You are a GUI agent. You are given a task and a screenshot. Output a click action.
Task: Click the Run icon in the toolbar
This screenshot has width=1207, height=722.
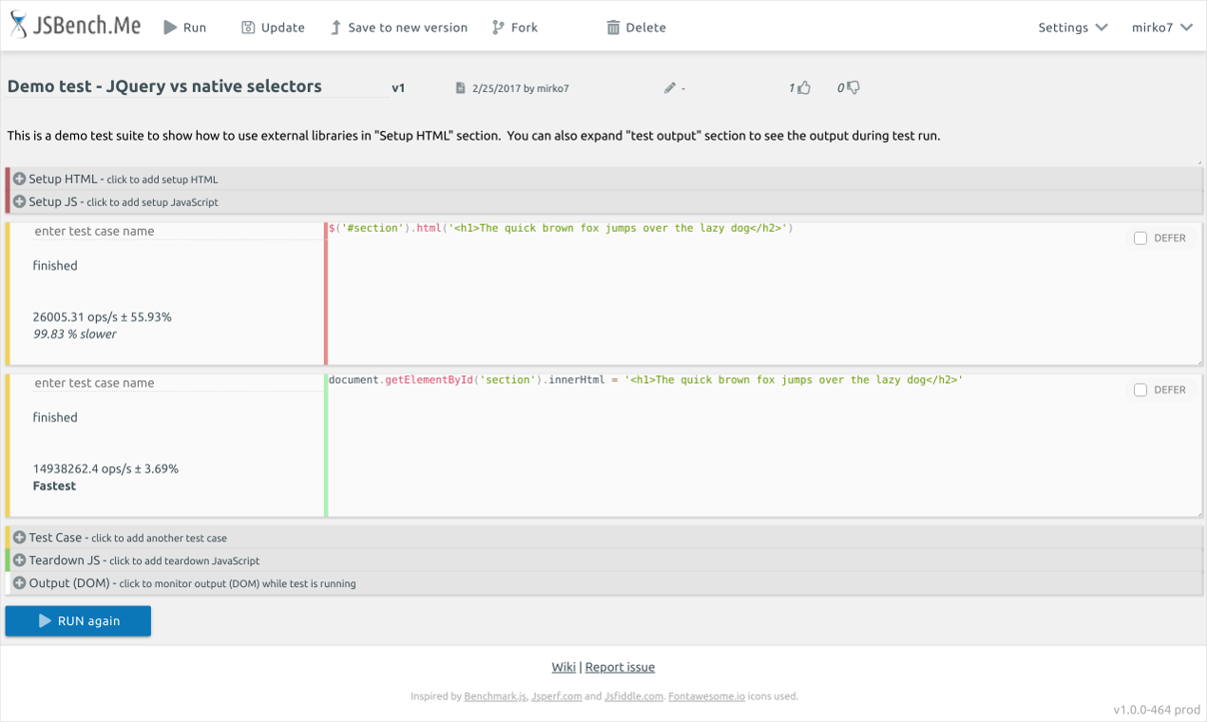pyautogui.click(x=168, y=27)
